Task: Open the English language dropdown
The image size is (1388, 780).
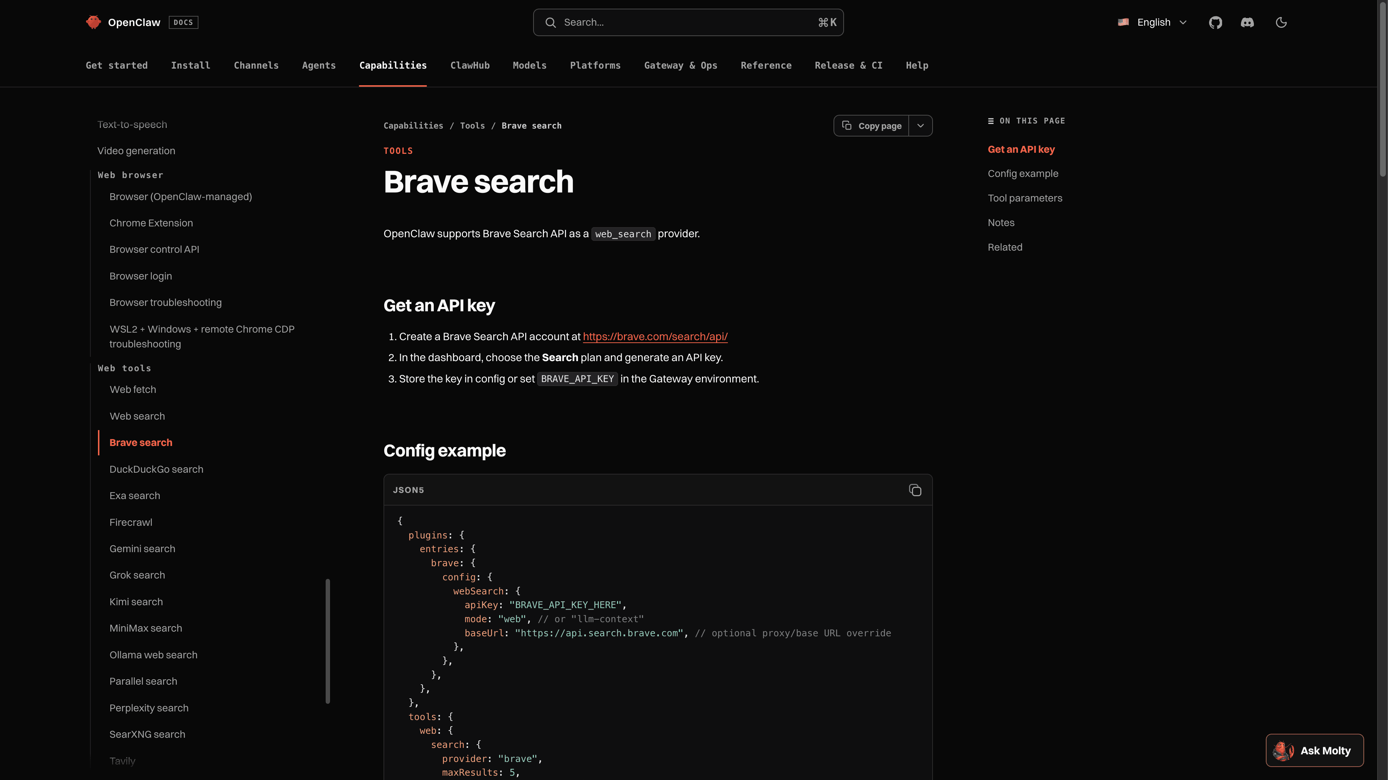Action: (x=1153, y=22)
